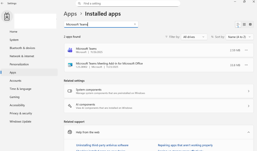Collapse the Help from the web section
The image size is (257, 151).
pos(248,132)
